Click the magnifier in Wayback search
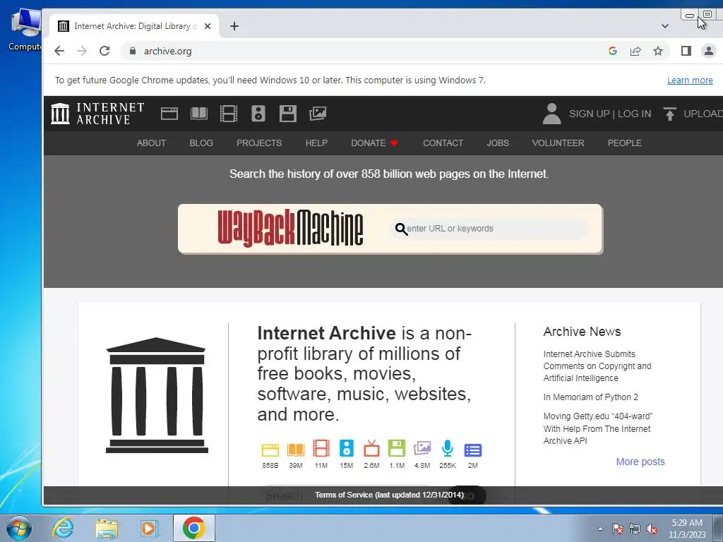Screen dimensions: 723x542 click(x=401, y=229)
